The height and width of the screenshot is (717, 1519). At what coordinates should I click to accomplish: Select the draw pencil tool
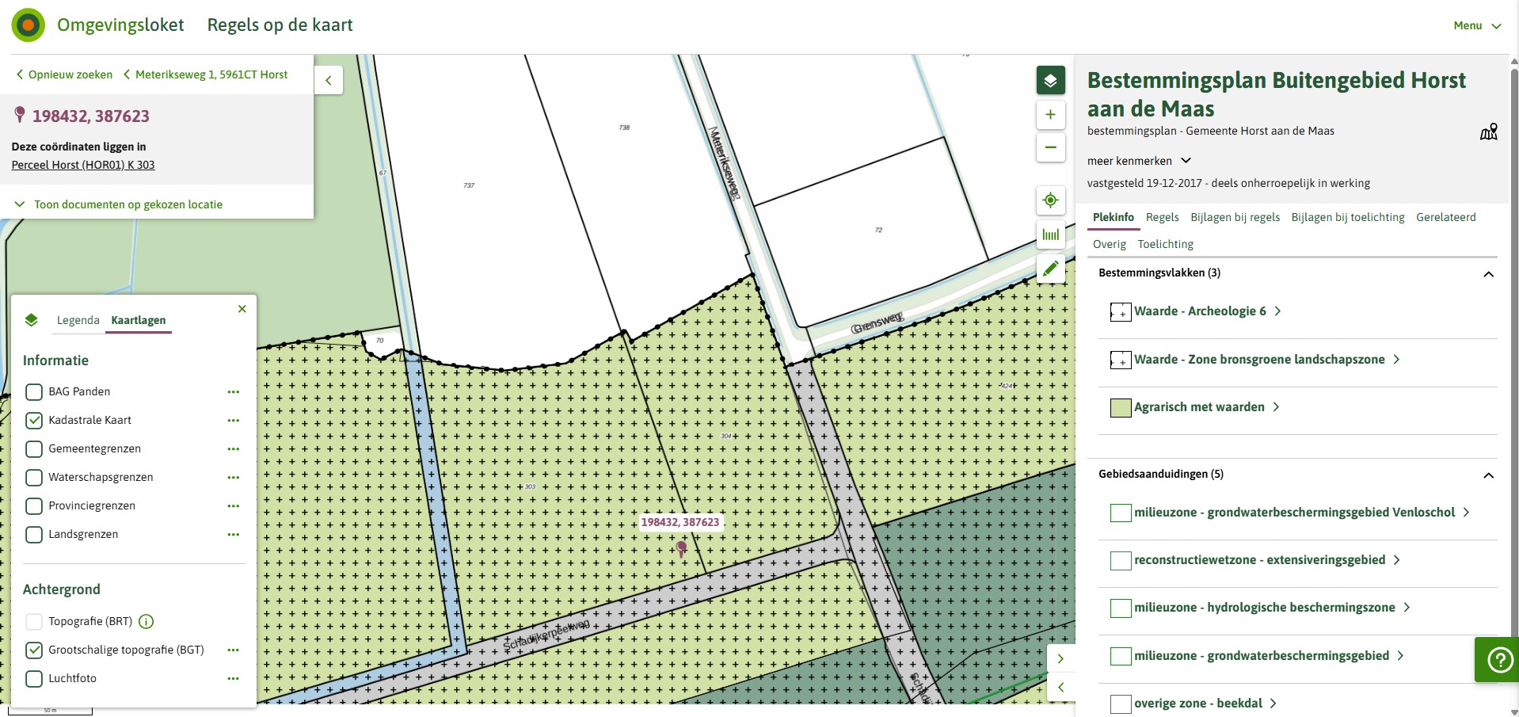click(x=1050, y=269)
